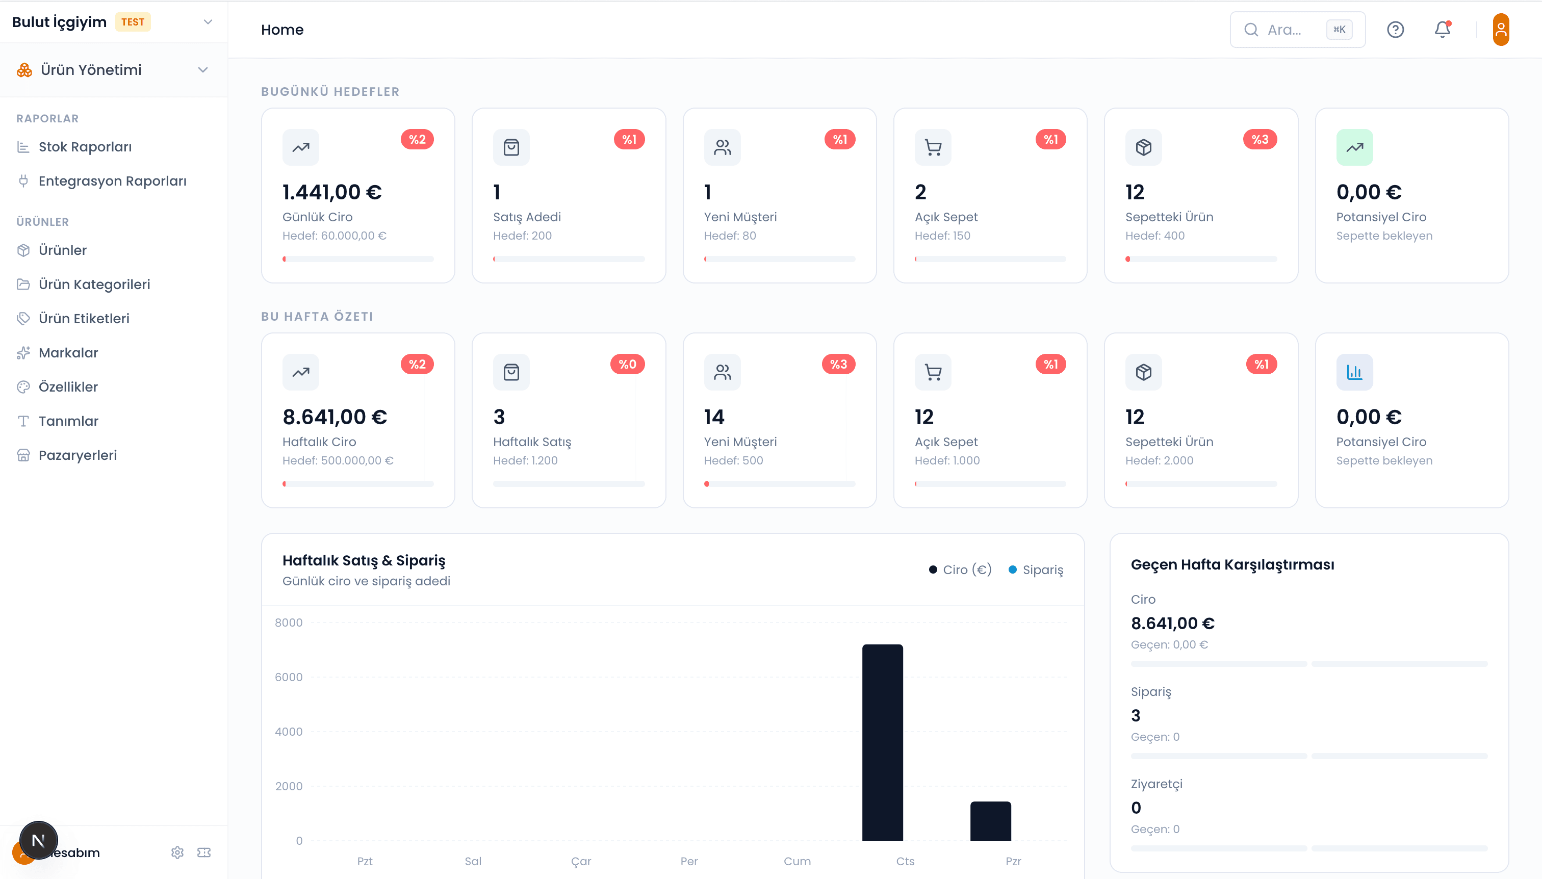Select Home in the top bar
Viewport: 1542px width, 879px height.
(x=282, y=29)
